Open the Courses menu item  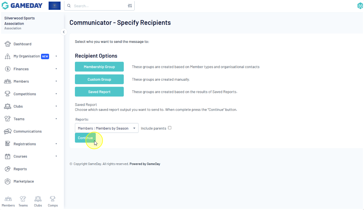20,156
